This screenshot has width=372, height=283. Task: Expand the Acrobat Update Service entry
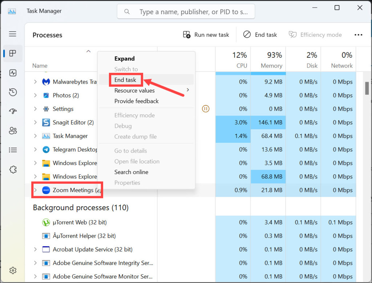click(x=35, y=249)
